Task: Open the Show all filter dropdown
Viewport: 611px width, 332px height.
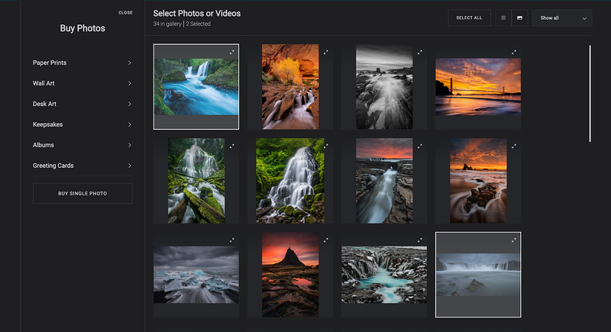Action: coord(562,18)
